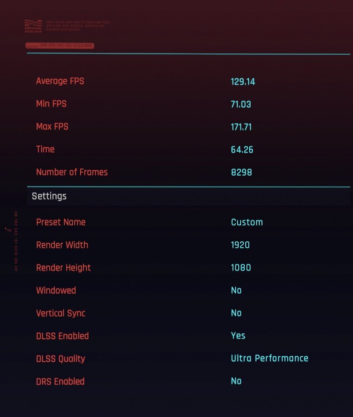Viewport: 353px width, 417px height.
Task: Toggle the Vertical Sync No value
Action: pyautogui.click(x=236, y=313)
